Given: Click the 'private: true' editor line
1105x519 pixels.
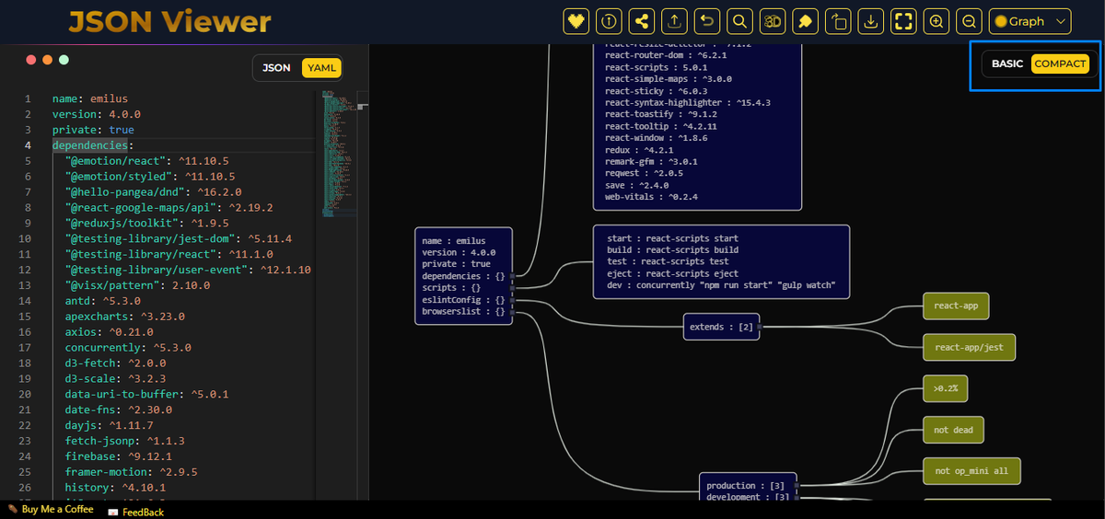Looking at the screenshot, I should click(x=93, y=130).
